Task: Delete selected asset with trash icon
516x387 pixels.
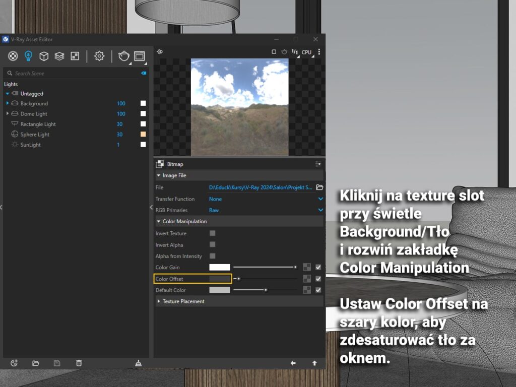Action: tap(79, 363)
